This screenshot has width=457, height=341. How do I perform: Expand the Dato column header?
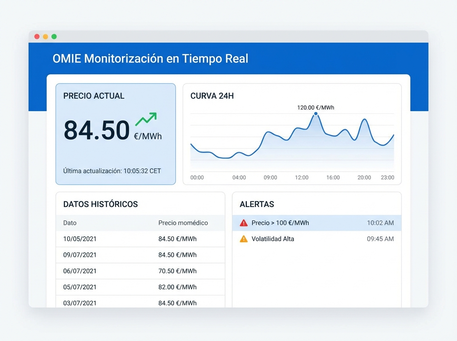tap(70, 223)
